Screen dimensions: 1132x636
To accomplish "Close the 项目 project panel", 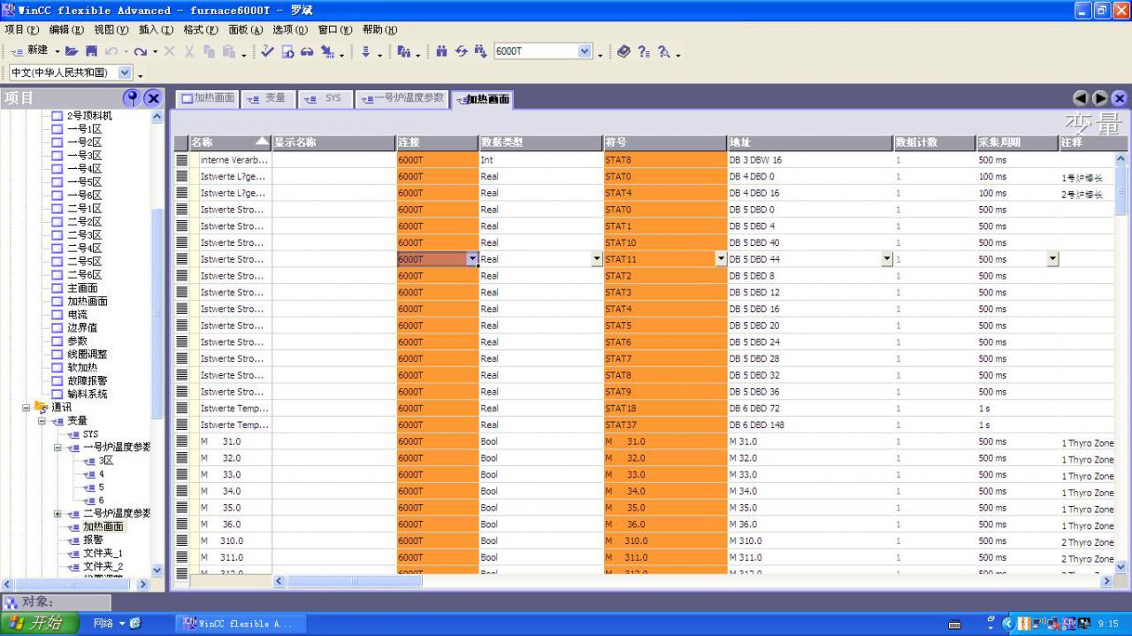I will pyautogui.click(x=152, y=98).
